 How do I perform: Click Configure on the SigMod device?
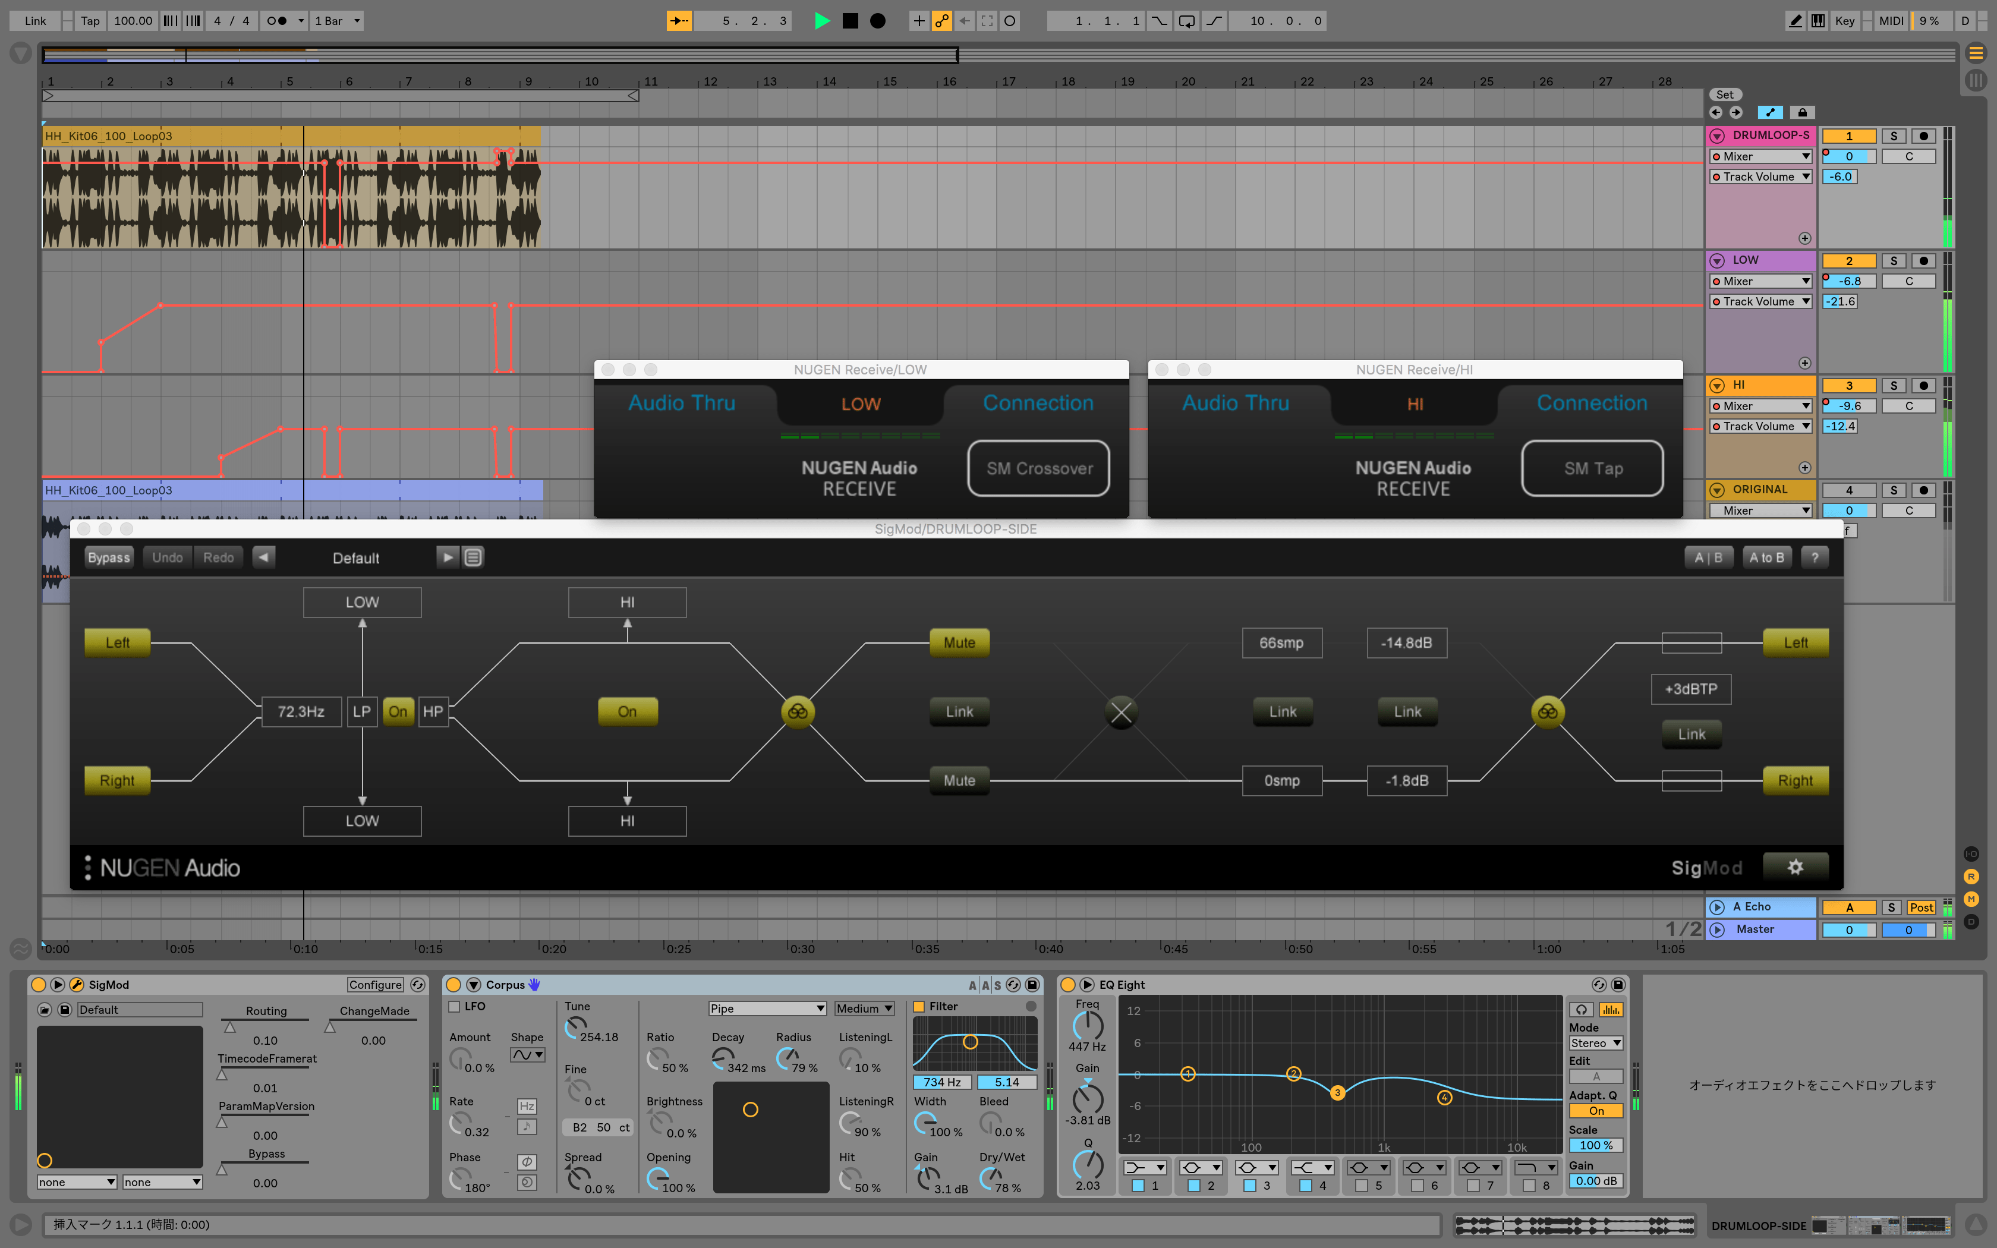376,985
